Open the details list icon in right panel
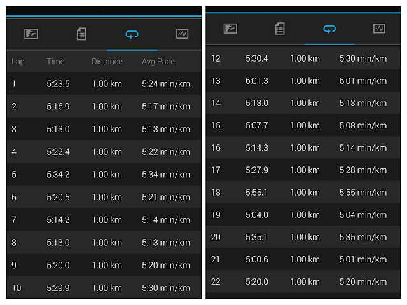407x305 pixels. pos(280,29)
